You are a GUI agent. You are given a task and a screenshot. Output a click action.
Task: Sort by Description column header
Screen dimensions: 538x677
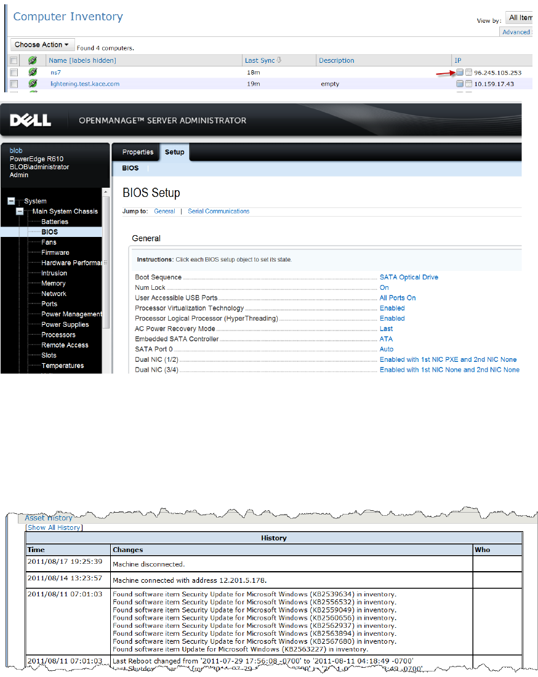point(336,60)
